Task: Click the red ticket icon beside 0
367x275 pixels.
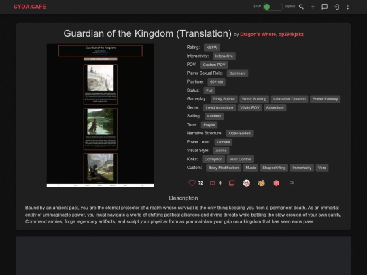Action: [213, 183]
